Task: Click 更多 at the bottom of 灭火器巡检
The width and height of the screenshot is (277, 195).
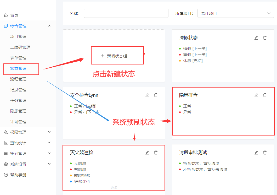Action: 114,188
